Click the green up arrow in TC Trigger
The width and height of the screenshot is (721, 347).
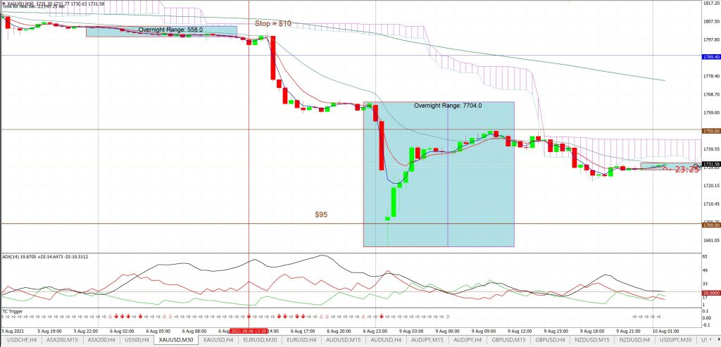point(448,316)
